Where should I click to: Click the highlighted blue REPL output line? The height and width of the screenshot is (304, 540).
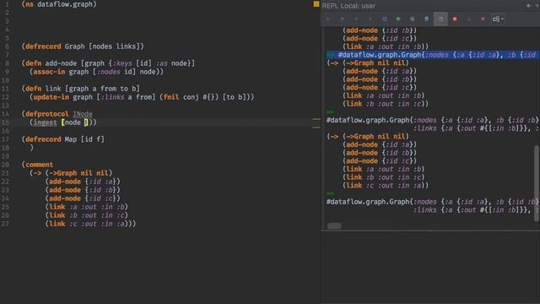tap(433, 55)
